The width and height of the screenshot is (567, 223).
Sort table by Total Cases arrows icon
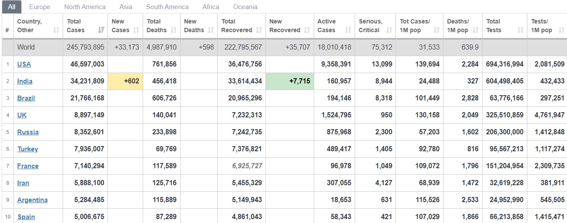101,30
